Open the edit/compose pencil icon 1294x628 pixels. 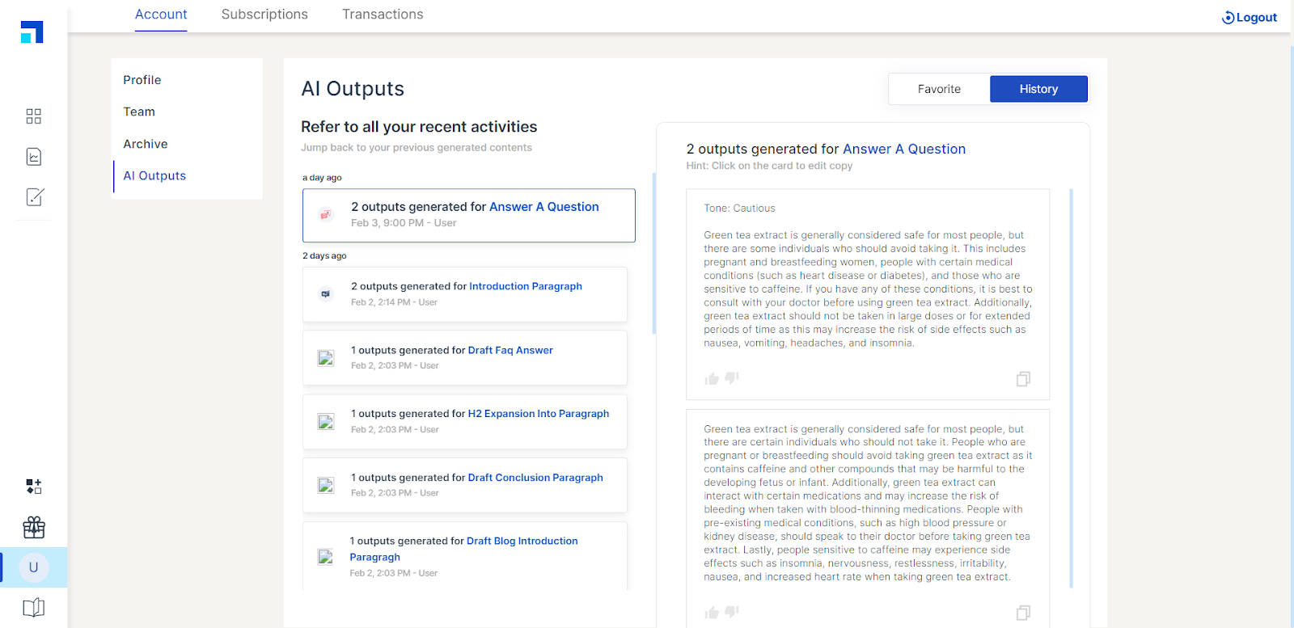tap(34, 197)
